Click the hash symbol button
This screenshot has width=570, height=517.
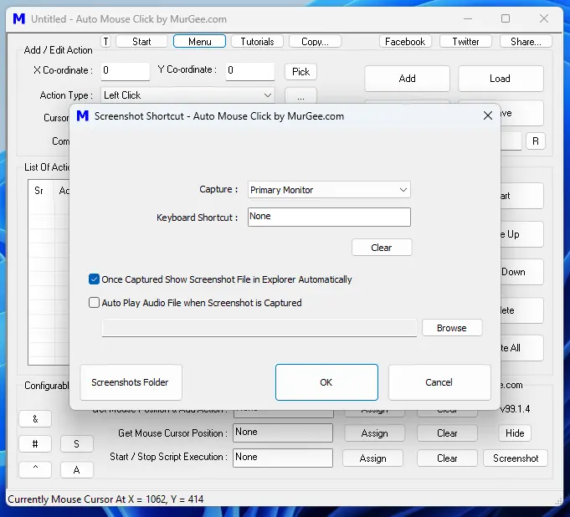click(x=35, y=443)
